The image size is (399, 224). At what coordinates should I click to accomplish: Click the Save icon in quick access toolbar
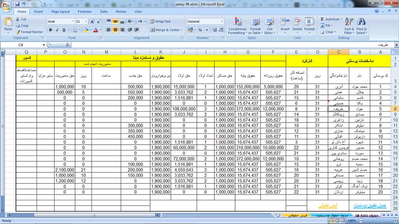coord(17,3)
